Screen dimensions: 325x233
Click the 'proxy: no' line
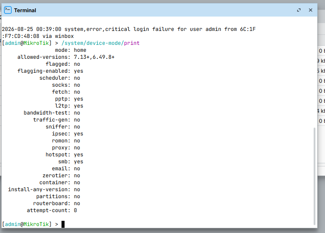click(x=66, y=148)
